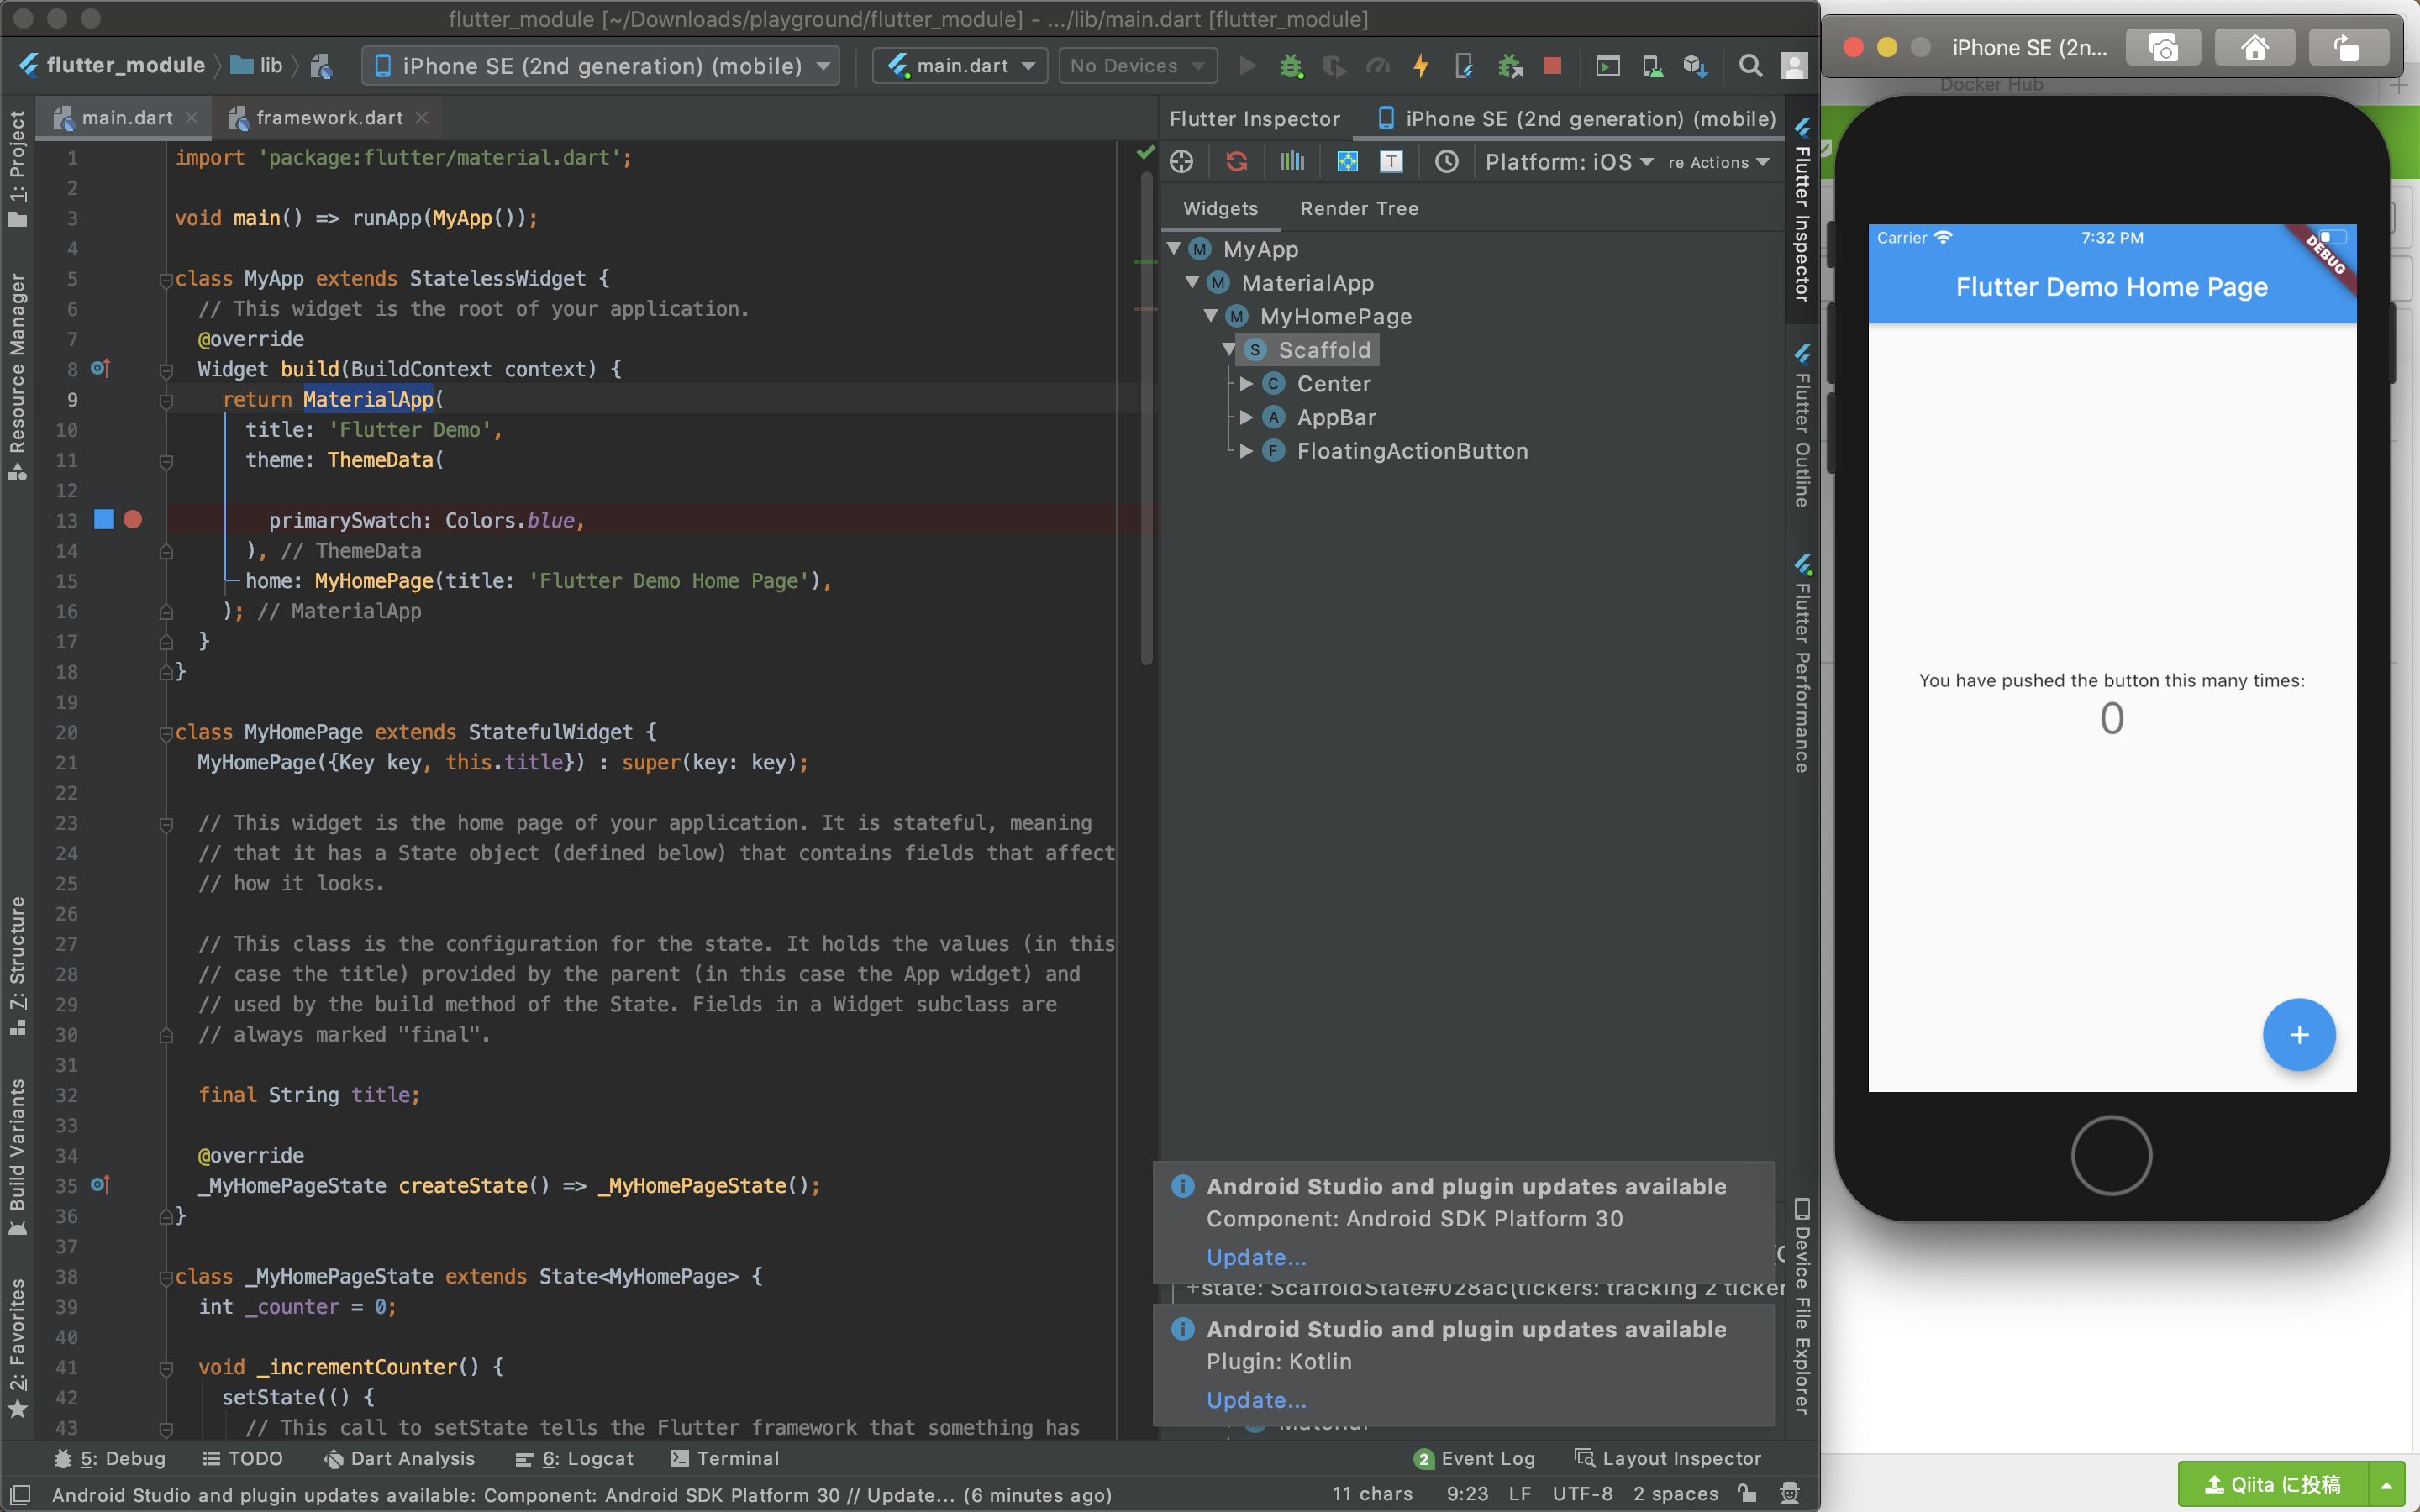Toggle Show Paint Baselines T icon
This screenshot has width=2420, height=1512.
tap(1391, 161)
